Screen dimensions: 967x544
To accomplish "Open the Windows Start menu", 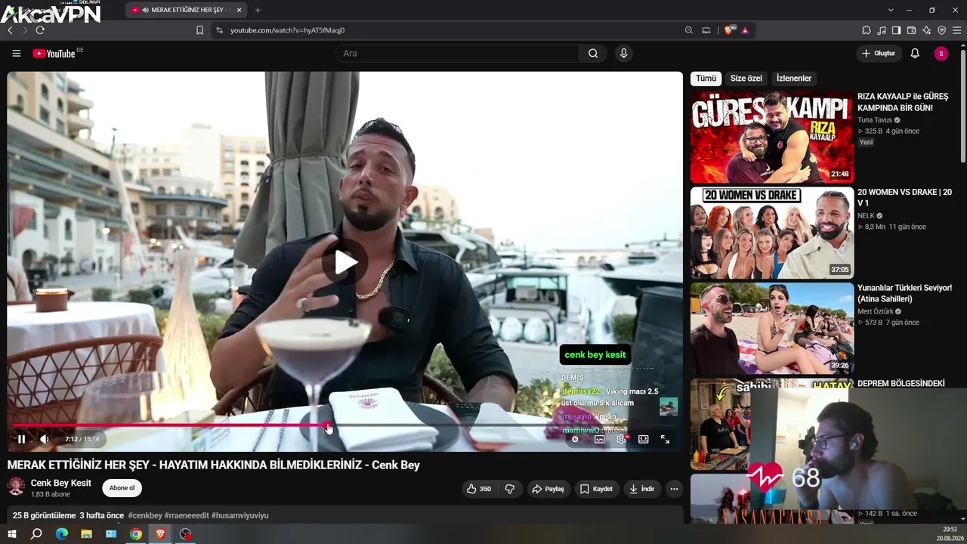I will [12, 534].
